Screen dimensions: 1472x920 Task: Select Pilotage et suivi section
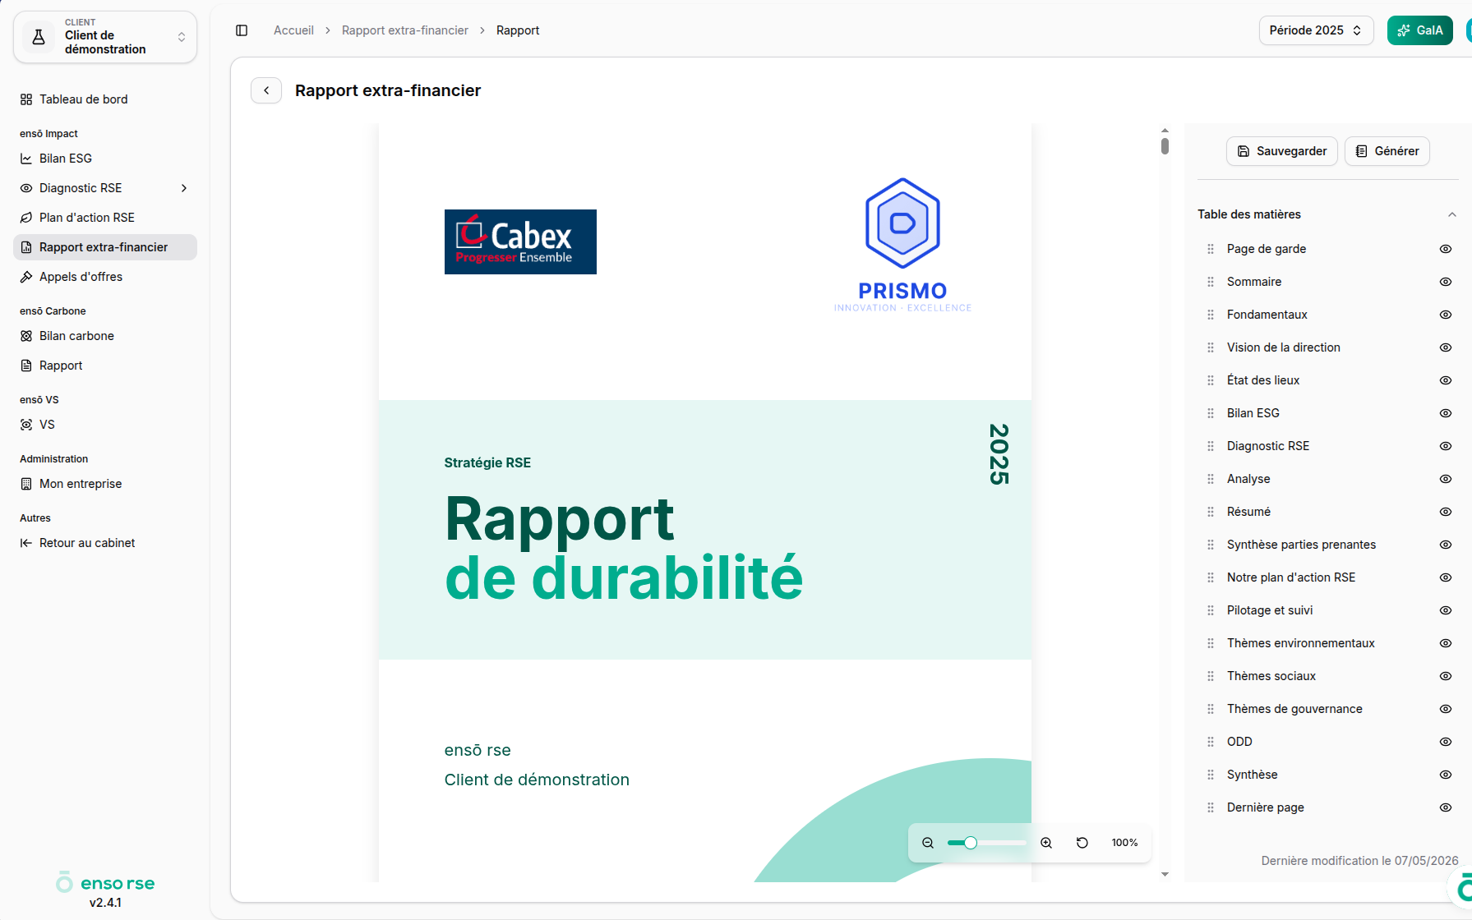click(1270, 610)
